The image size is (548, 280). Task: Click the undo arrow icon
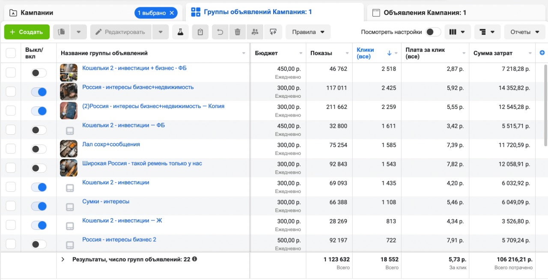click(x=220, y=32)
